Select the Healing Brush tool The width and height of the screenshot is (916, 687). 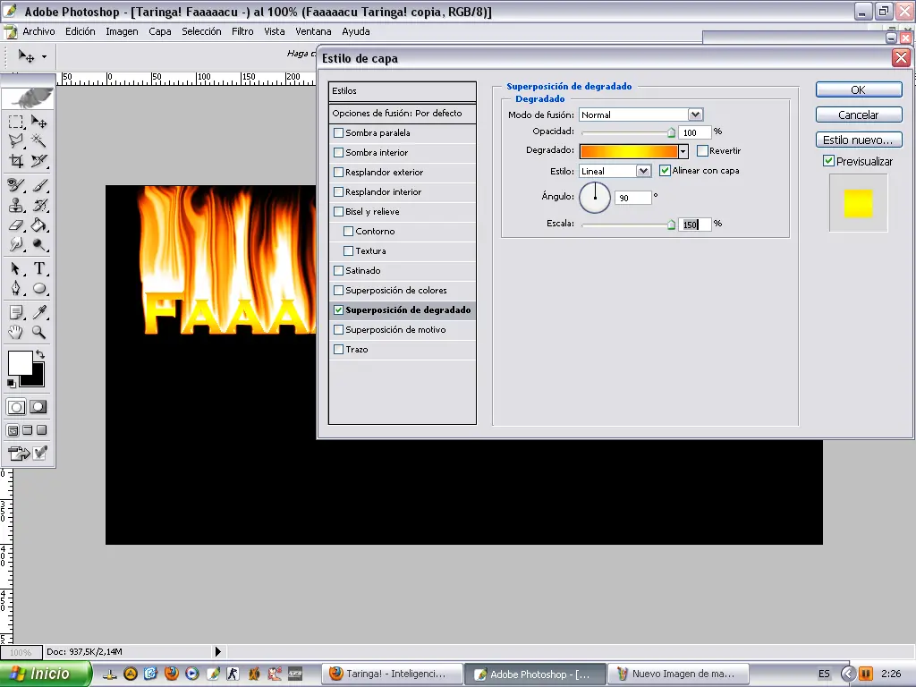16,185
